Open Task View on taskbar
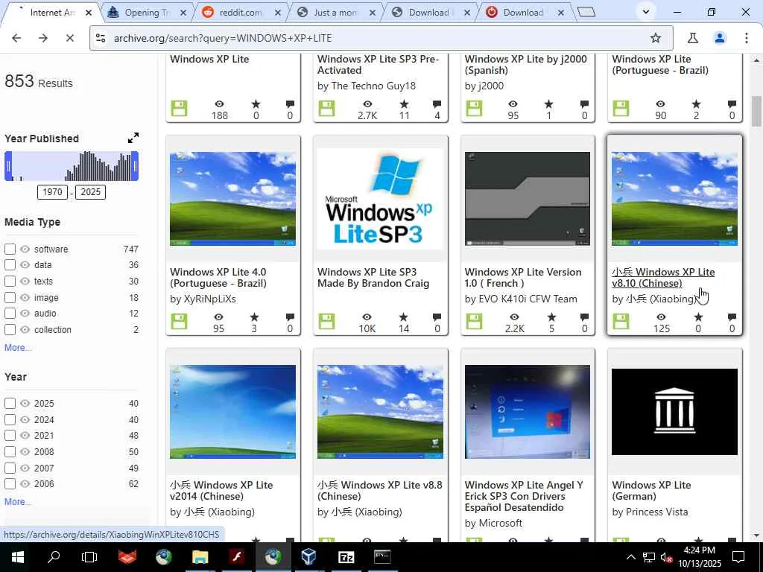Viewport: 763px width, 572px height. coord(89,557)
